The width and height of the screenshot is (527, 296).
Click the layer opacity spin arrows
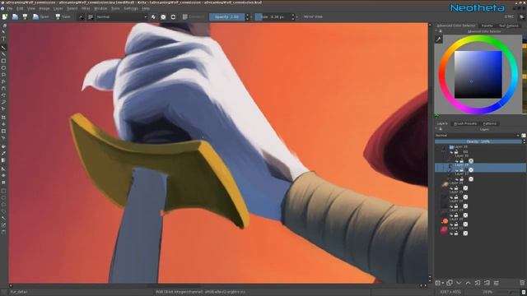point(524,141)
